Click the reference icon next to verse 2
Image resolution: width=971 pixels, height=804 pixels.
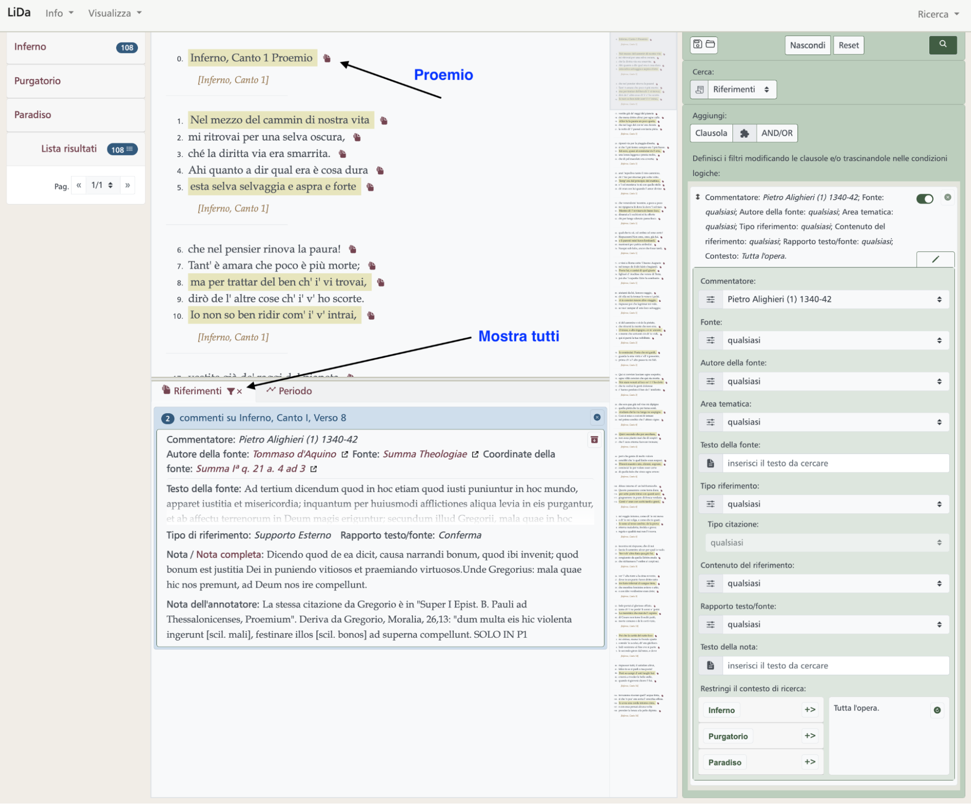(357, 138)
